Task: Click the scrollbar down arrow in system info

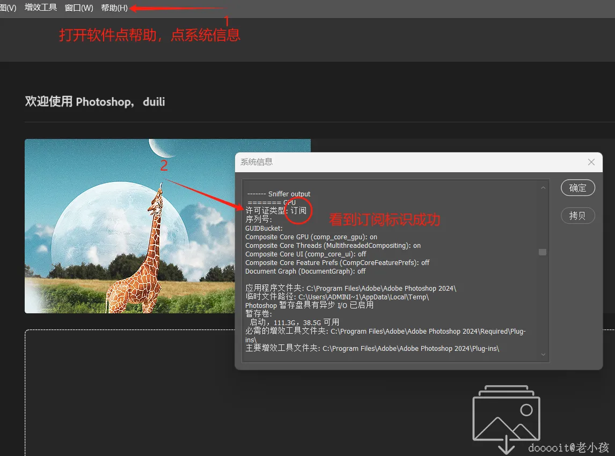Action: click(x=543, y=354)
